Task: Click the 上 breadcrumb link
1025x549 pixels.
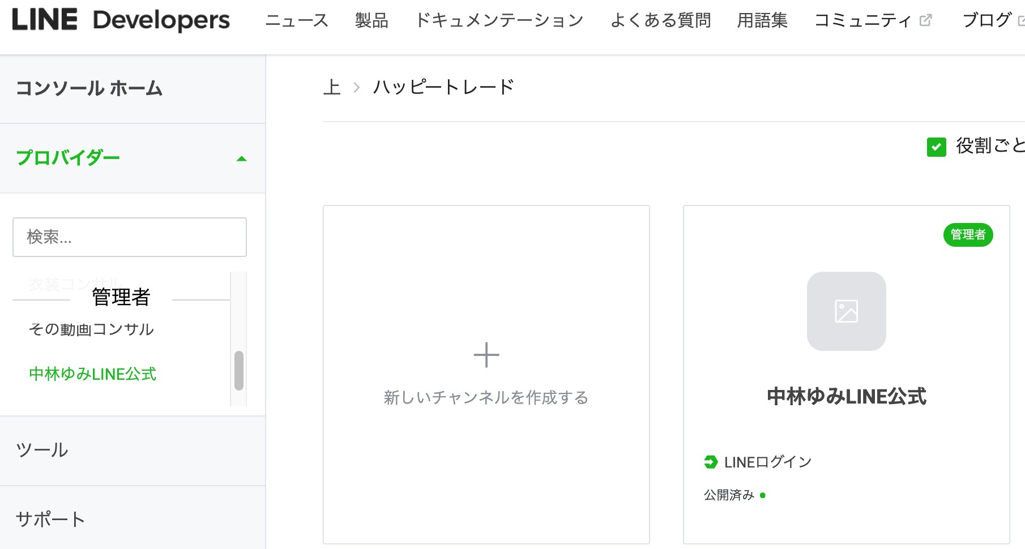Action: 332,87
